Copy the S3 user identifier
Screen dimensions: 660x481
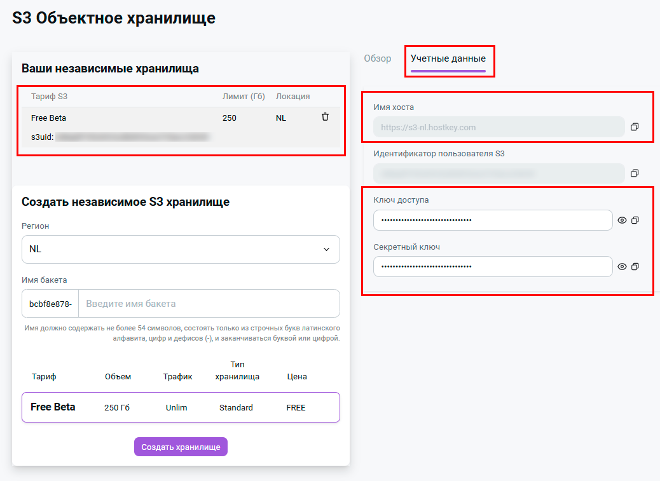pos(634,173)
